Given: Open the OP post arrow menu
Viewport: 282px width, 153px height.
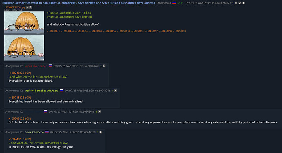Looking at the screenshot, I should (244, 3).
